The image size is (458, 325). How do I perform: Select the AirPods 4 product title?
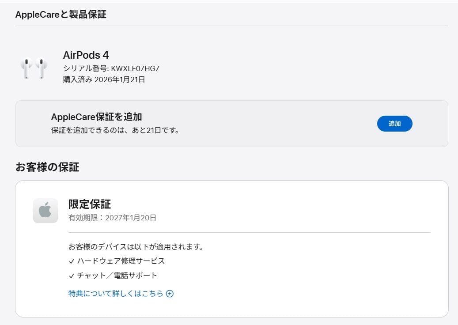tap(86, 55)
